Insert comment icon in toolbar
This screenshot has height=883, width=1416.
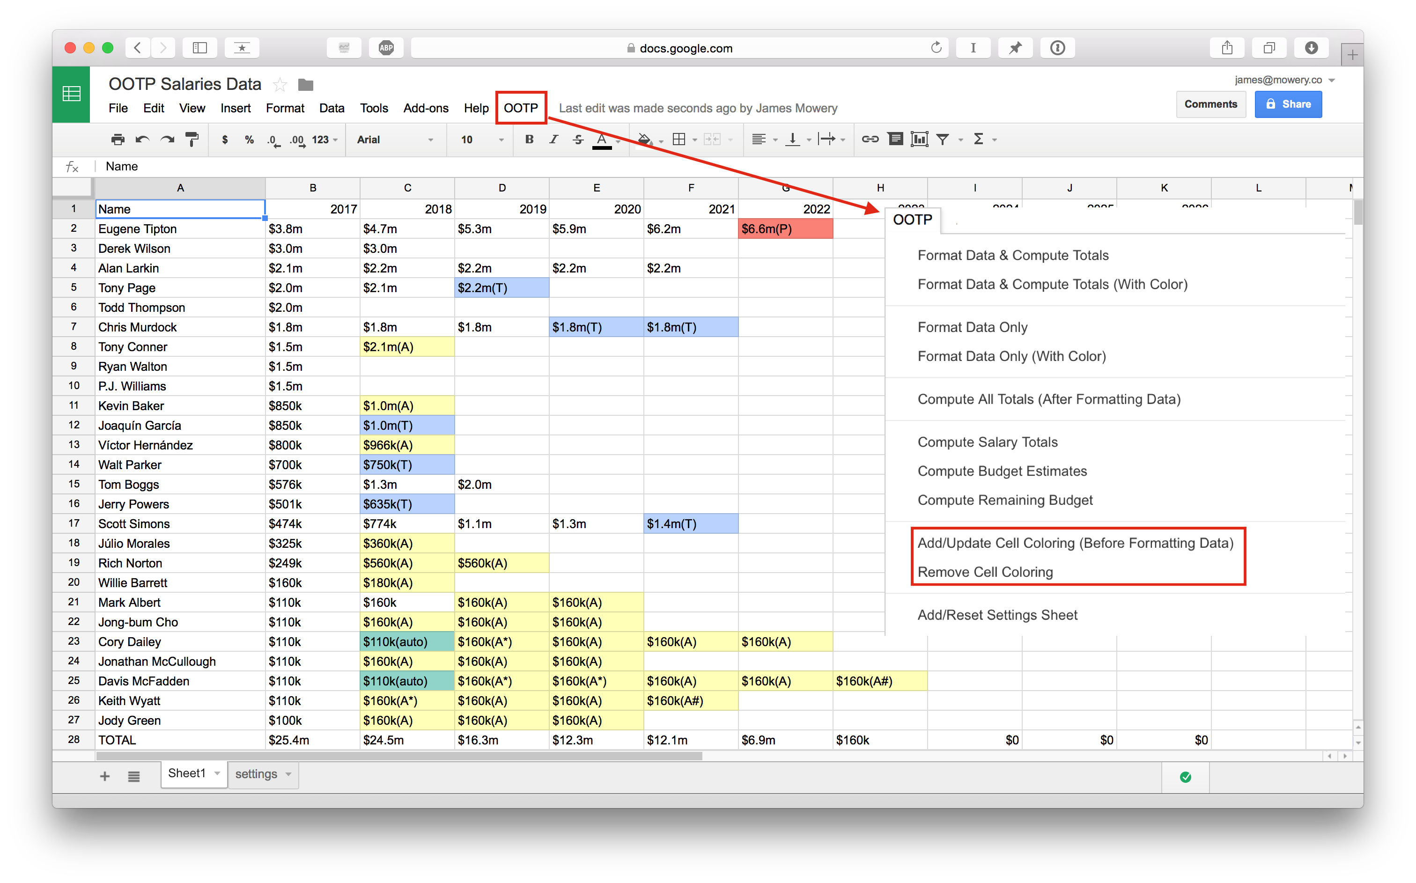point(895,139)
